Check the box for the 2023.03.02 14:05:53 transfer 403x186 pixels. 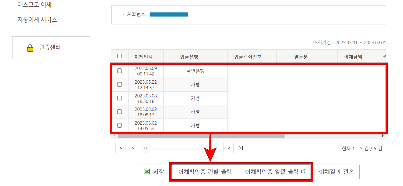pos(120,125)
